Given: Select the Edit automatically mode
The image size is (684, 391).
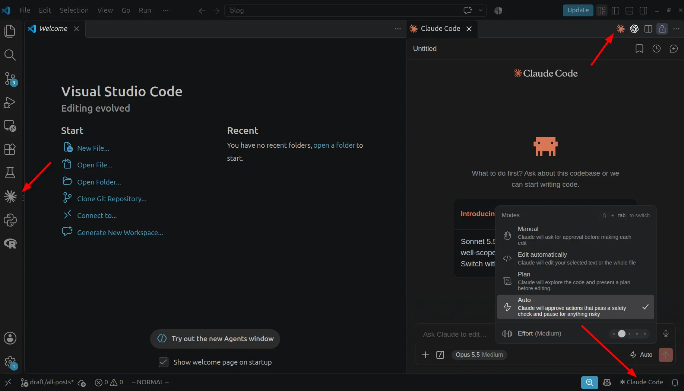Looking at the screenshot, I should [x=576, y=258].
